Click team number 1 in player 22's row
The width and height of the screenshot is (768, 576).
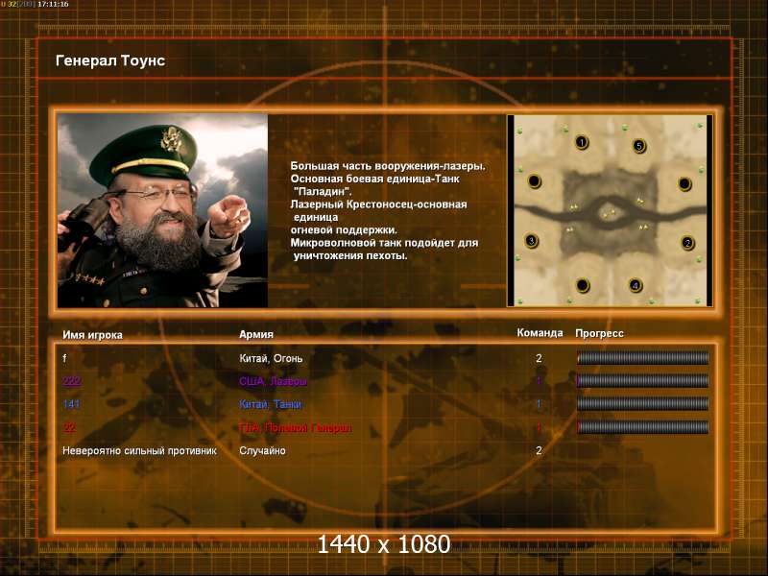[539, 427]
